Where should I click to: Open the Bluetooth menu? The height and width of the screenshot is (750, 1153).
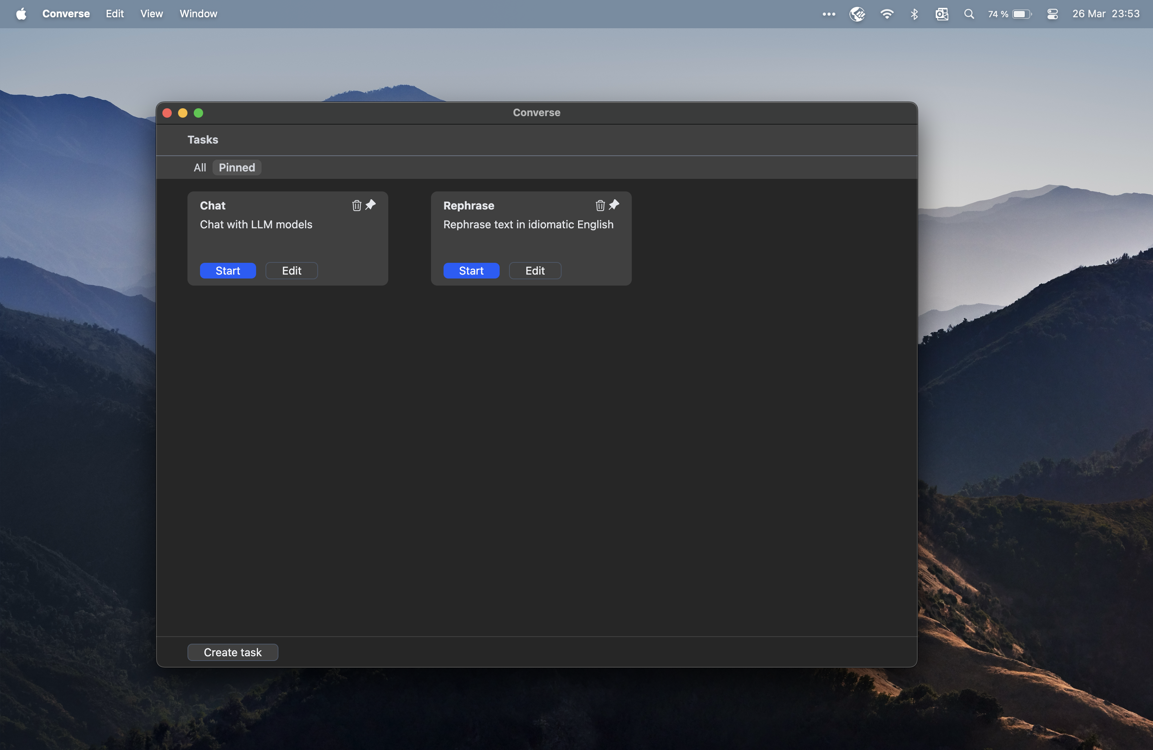click(914, 14)
